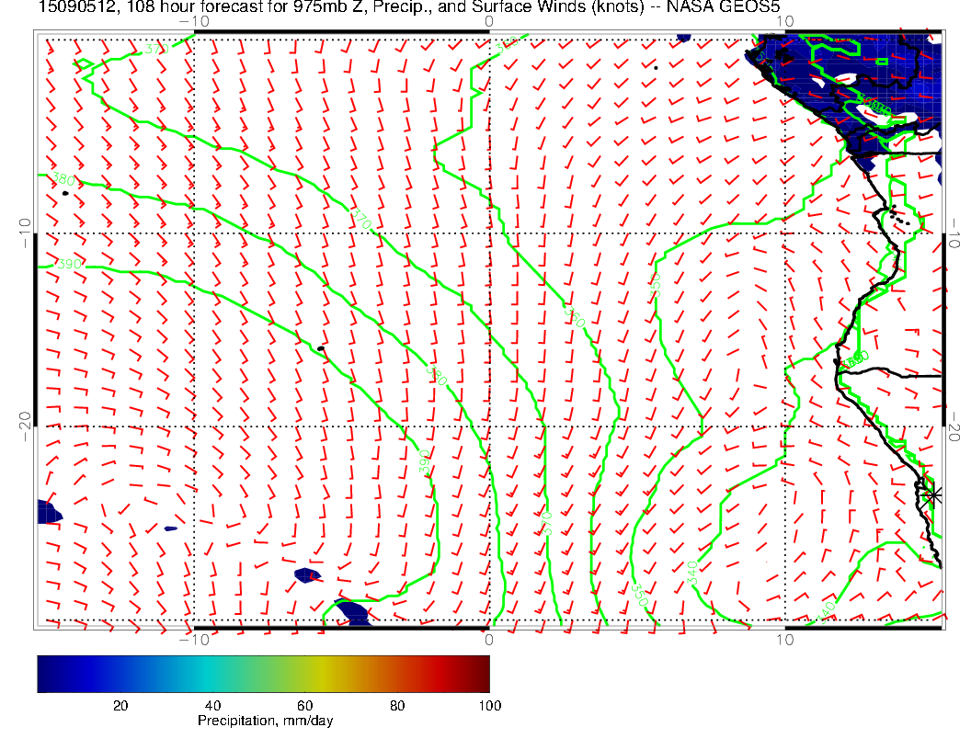Click the blue precipitation patch at left edge
The height and width of the screenshot is (750, 971).
point(48,512)
